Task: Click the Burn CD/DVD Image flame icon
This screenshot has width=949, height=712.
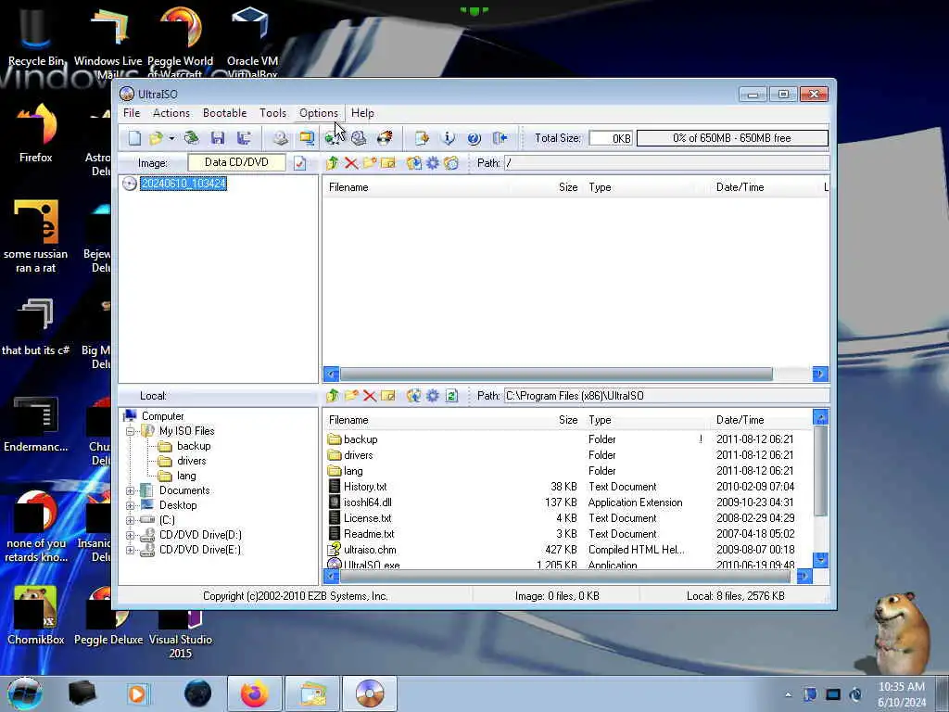Action: click(x=385, y=138)
